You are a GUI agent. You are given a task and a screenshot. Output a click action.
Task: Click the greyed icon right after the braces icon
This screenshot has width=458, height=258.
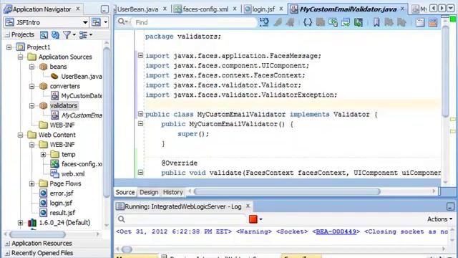321,22
